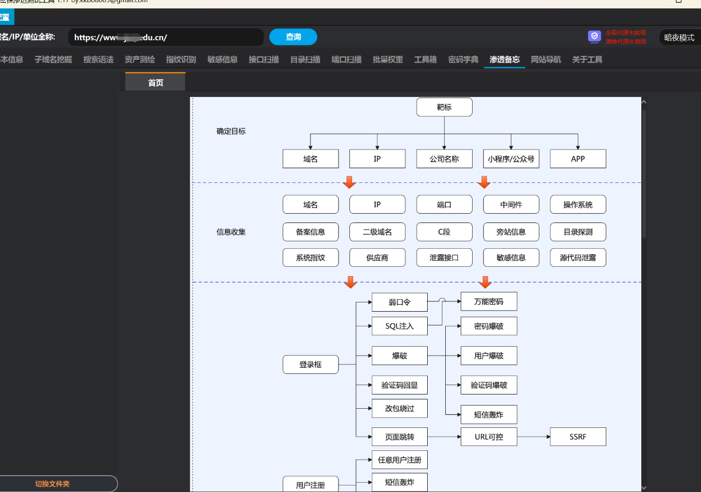This screenshot has height=492, width=701.
Task: Switch to the 搜索语法 tab
Action: click(x=98, y=59)
